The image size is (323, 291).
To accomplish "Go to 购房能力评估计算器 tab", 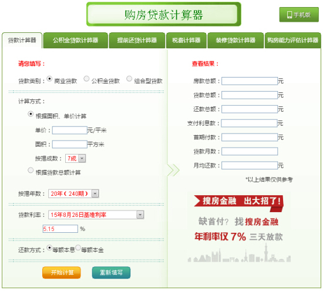I will [x=292, y=41].
